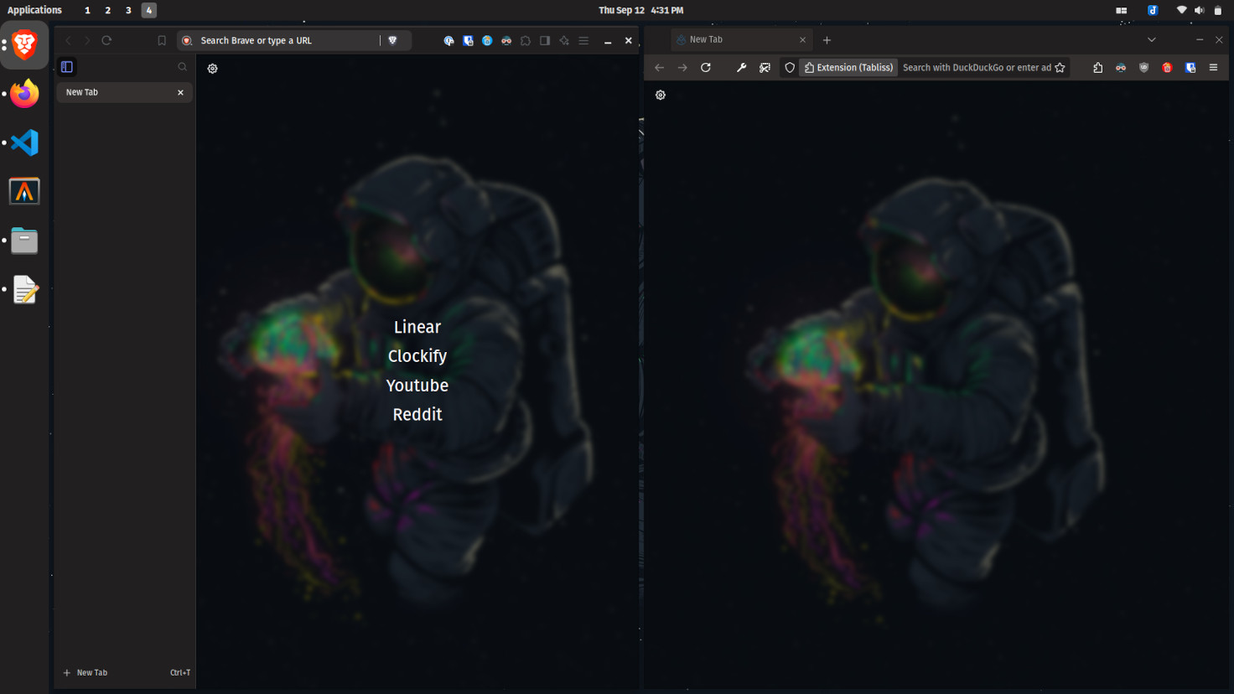Open Brave Shields lion icon in address bar

[392, 40]
